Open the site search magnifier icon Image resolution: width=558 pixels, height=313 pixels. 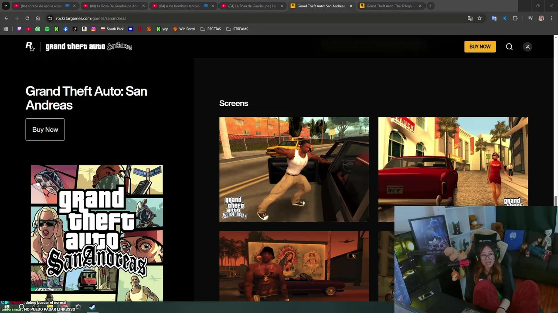[509, 47]
